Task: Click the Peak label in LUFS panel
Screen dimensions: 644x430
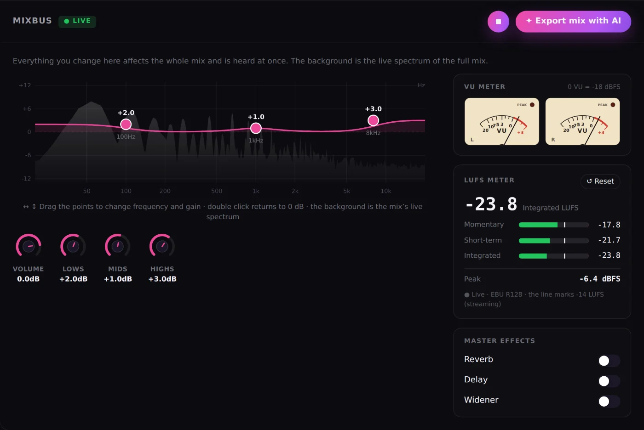Action: tap(472, 279)
